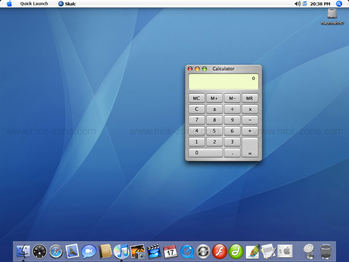Open iCal calendar showing 17

pyautogui.click(x=170, y=251)
